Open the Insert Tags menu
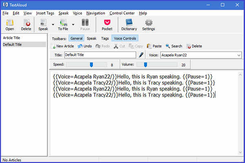The image size is (245, 163). 45,13
